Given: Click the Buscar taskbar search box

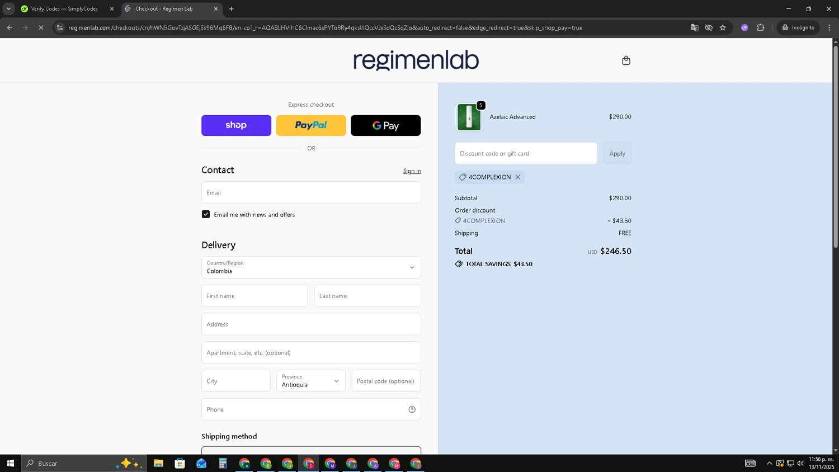Looking at the screenshot, I should tap(84, 463).
